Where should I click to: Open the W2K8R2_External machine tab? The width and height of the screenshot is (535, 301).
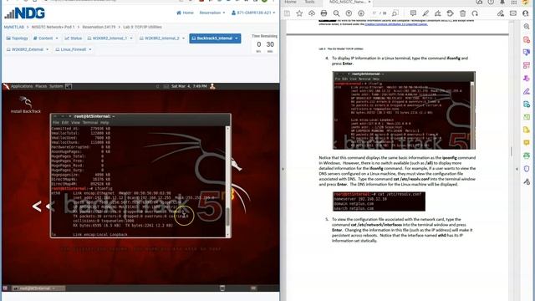click(x=28, y=49)
